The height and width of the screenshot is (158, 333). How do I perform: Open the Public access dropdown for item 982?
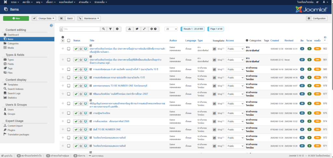[x=235, y=49]
